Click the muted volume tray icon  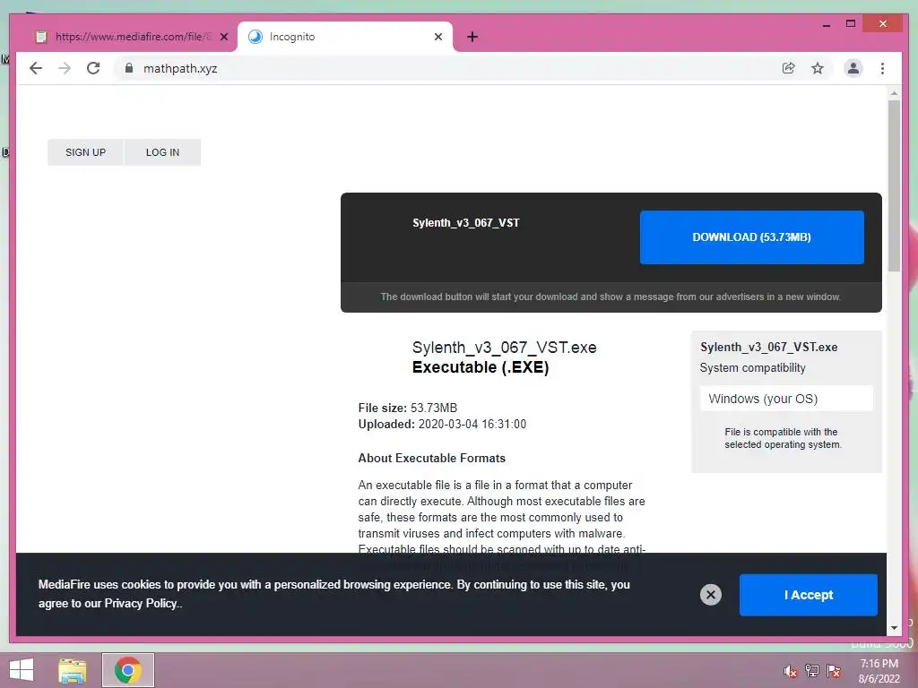(x=790, y=671)
